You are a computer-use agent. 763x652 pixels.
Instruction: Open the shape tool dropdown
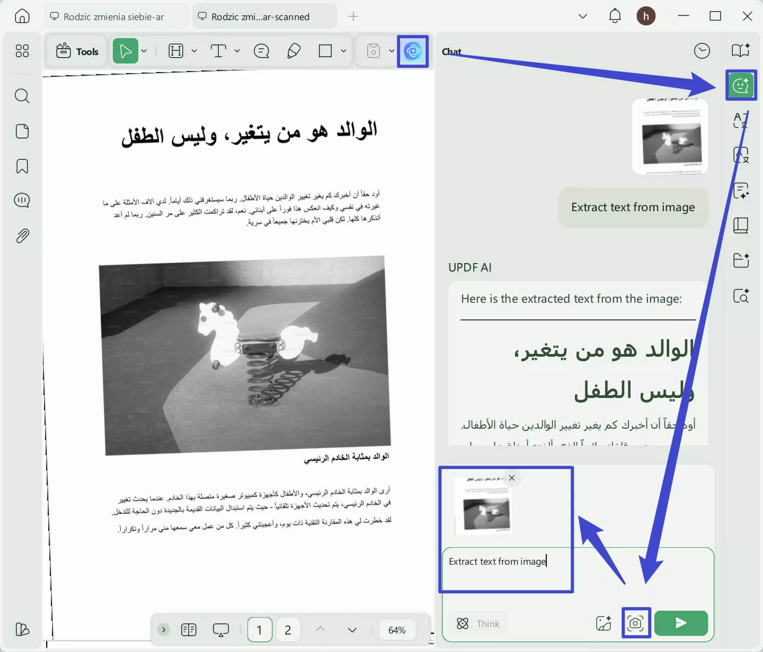343,51
